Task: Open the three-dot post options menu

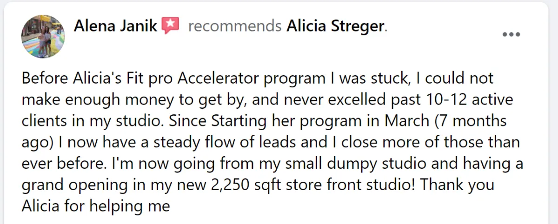Action: (511, 34)
